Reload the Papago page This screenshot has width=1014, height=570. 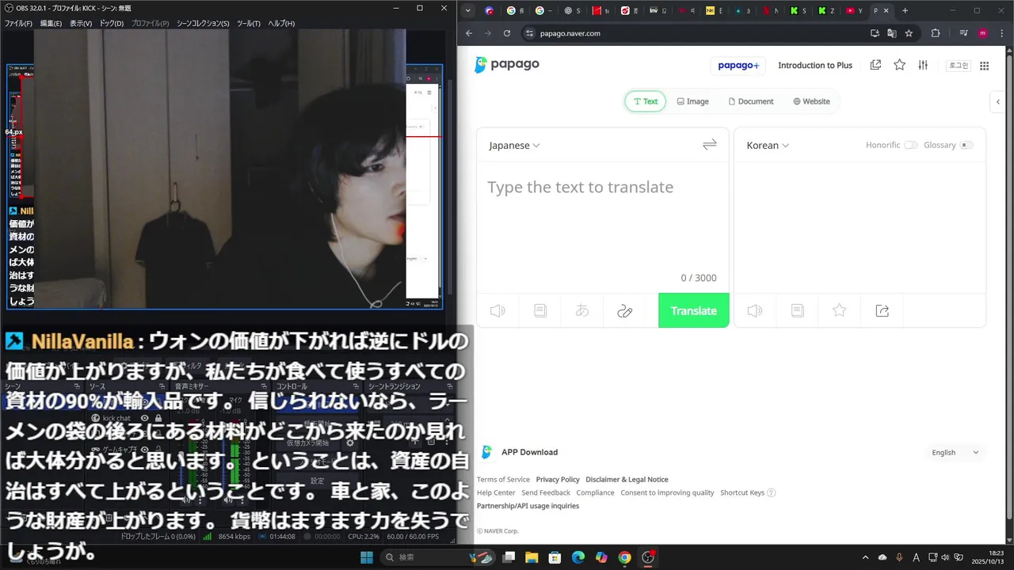[x=507, y=33]
